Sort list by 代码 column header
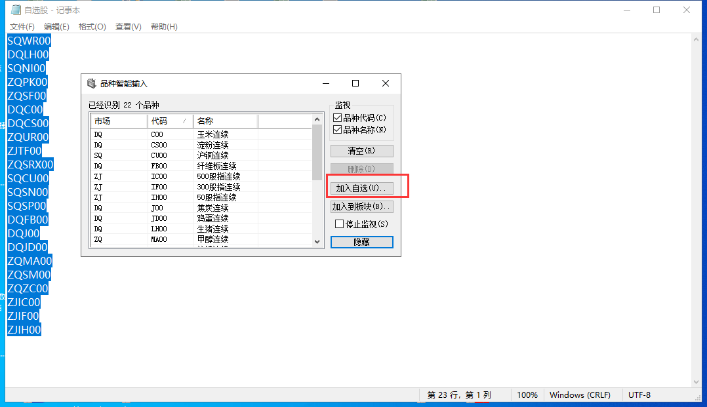The height and width of the screenshot is (407, 707). [171, 121]
